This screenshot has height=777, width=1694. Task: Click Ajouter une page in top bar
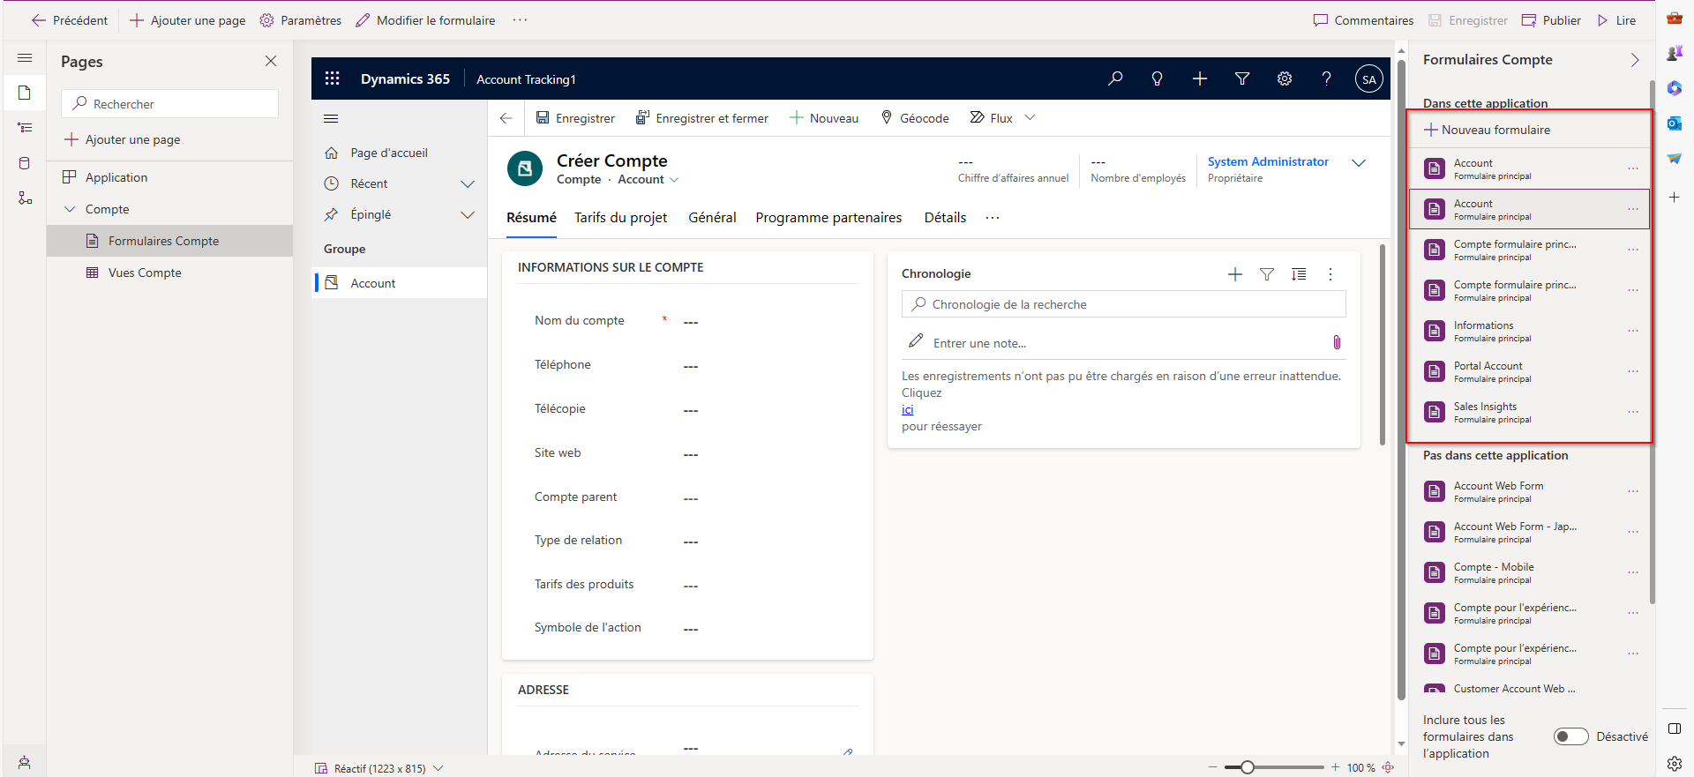coord(187,20)
